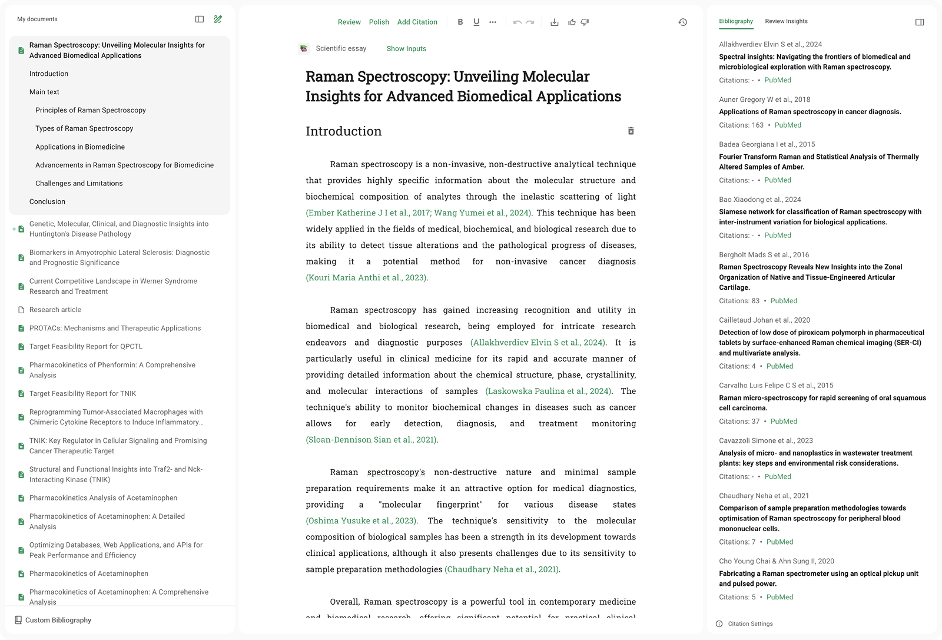Delete Introduction section with trash icon

631,131
